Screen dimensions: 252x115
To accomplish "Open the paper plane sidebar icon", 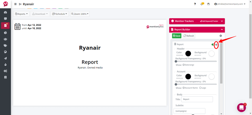I will click(6, 58).
